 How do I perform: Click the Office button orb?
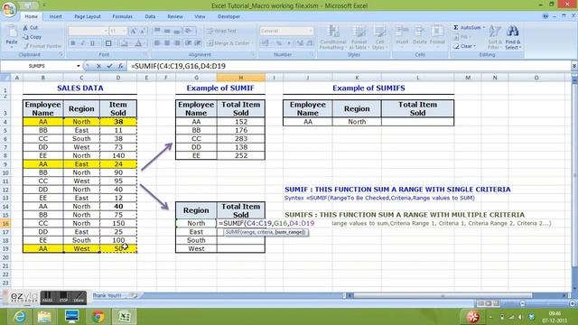click(x=9, y=9)
